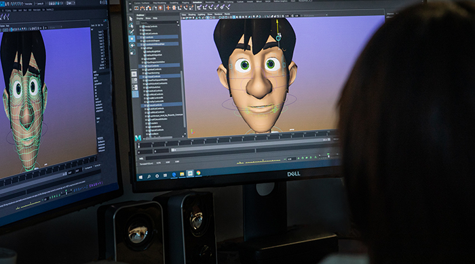Switch to Single Perspective View layout
This screenshot has width=475, height=264.
point(134,74)
